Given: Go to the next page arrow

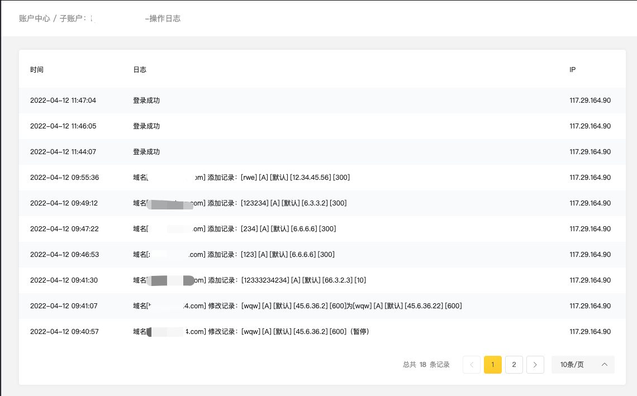Looking at the screenshot, I should pos(535,365).
